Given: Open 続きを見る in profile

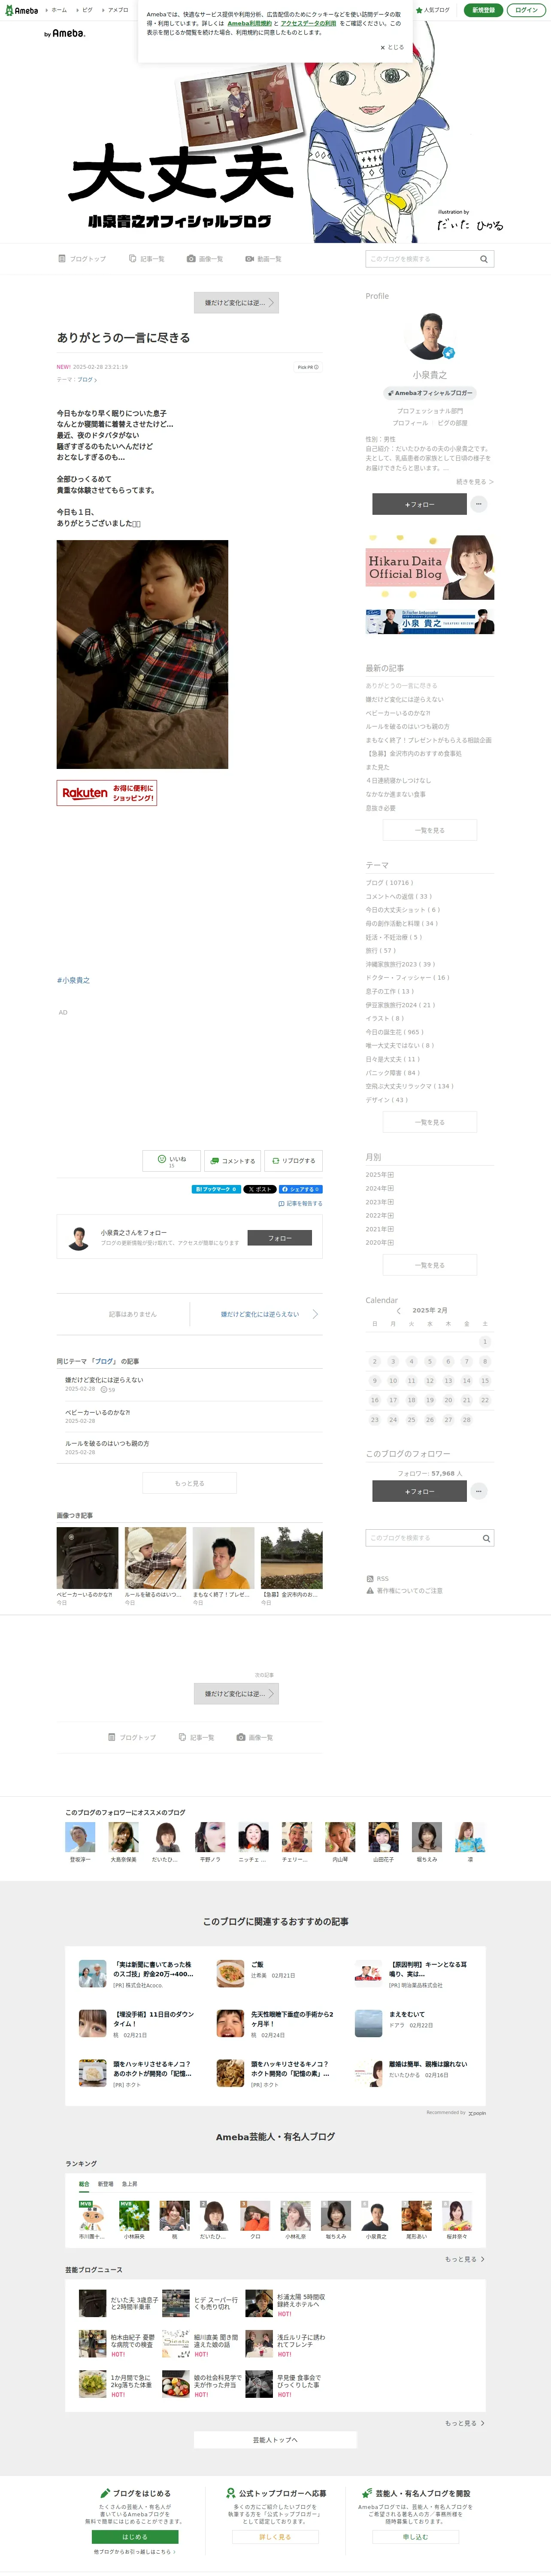Looking at the screenshot, I should [x=474, y=482].
